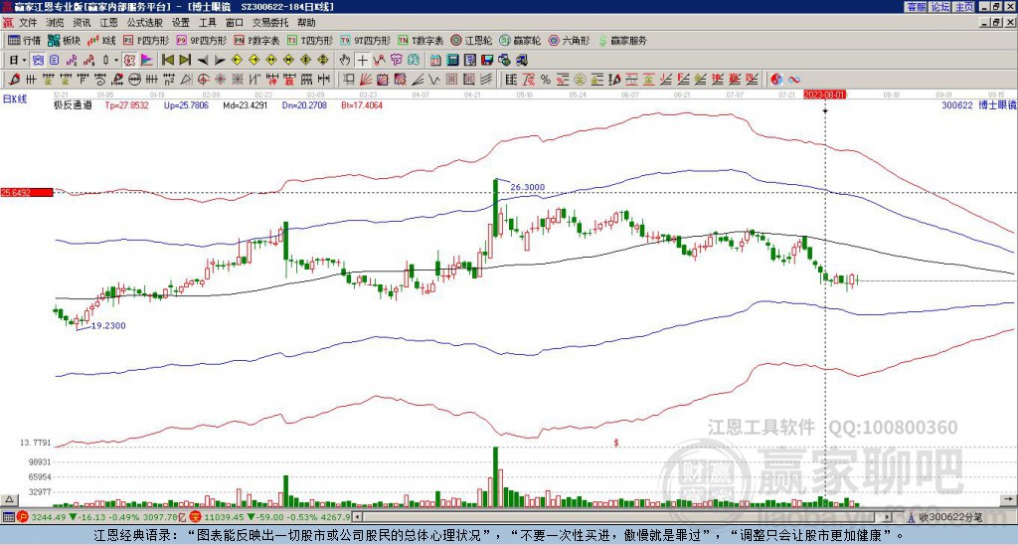This screenshot has height=545, width=1018.
Task: Open the 公式选股 menu
Action: (x=145, y=23)
